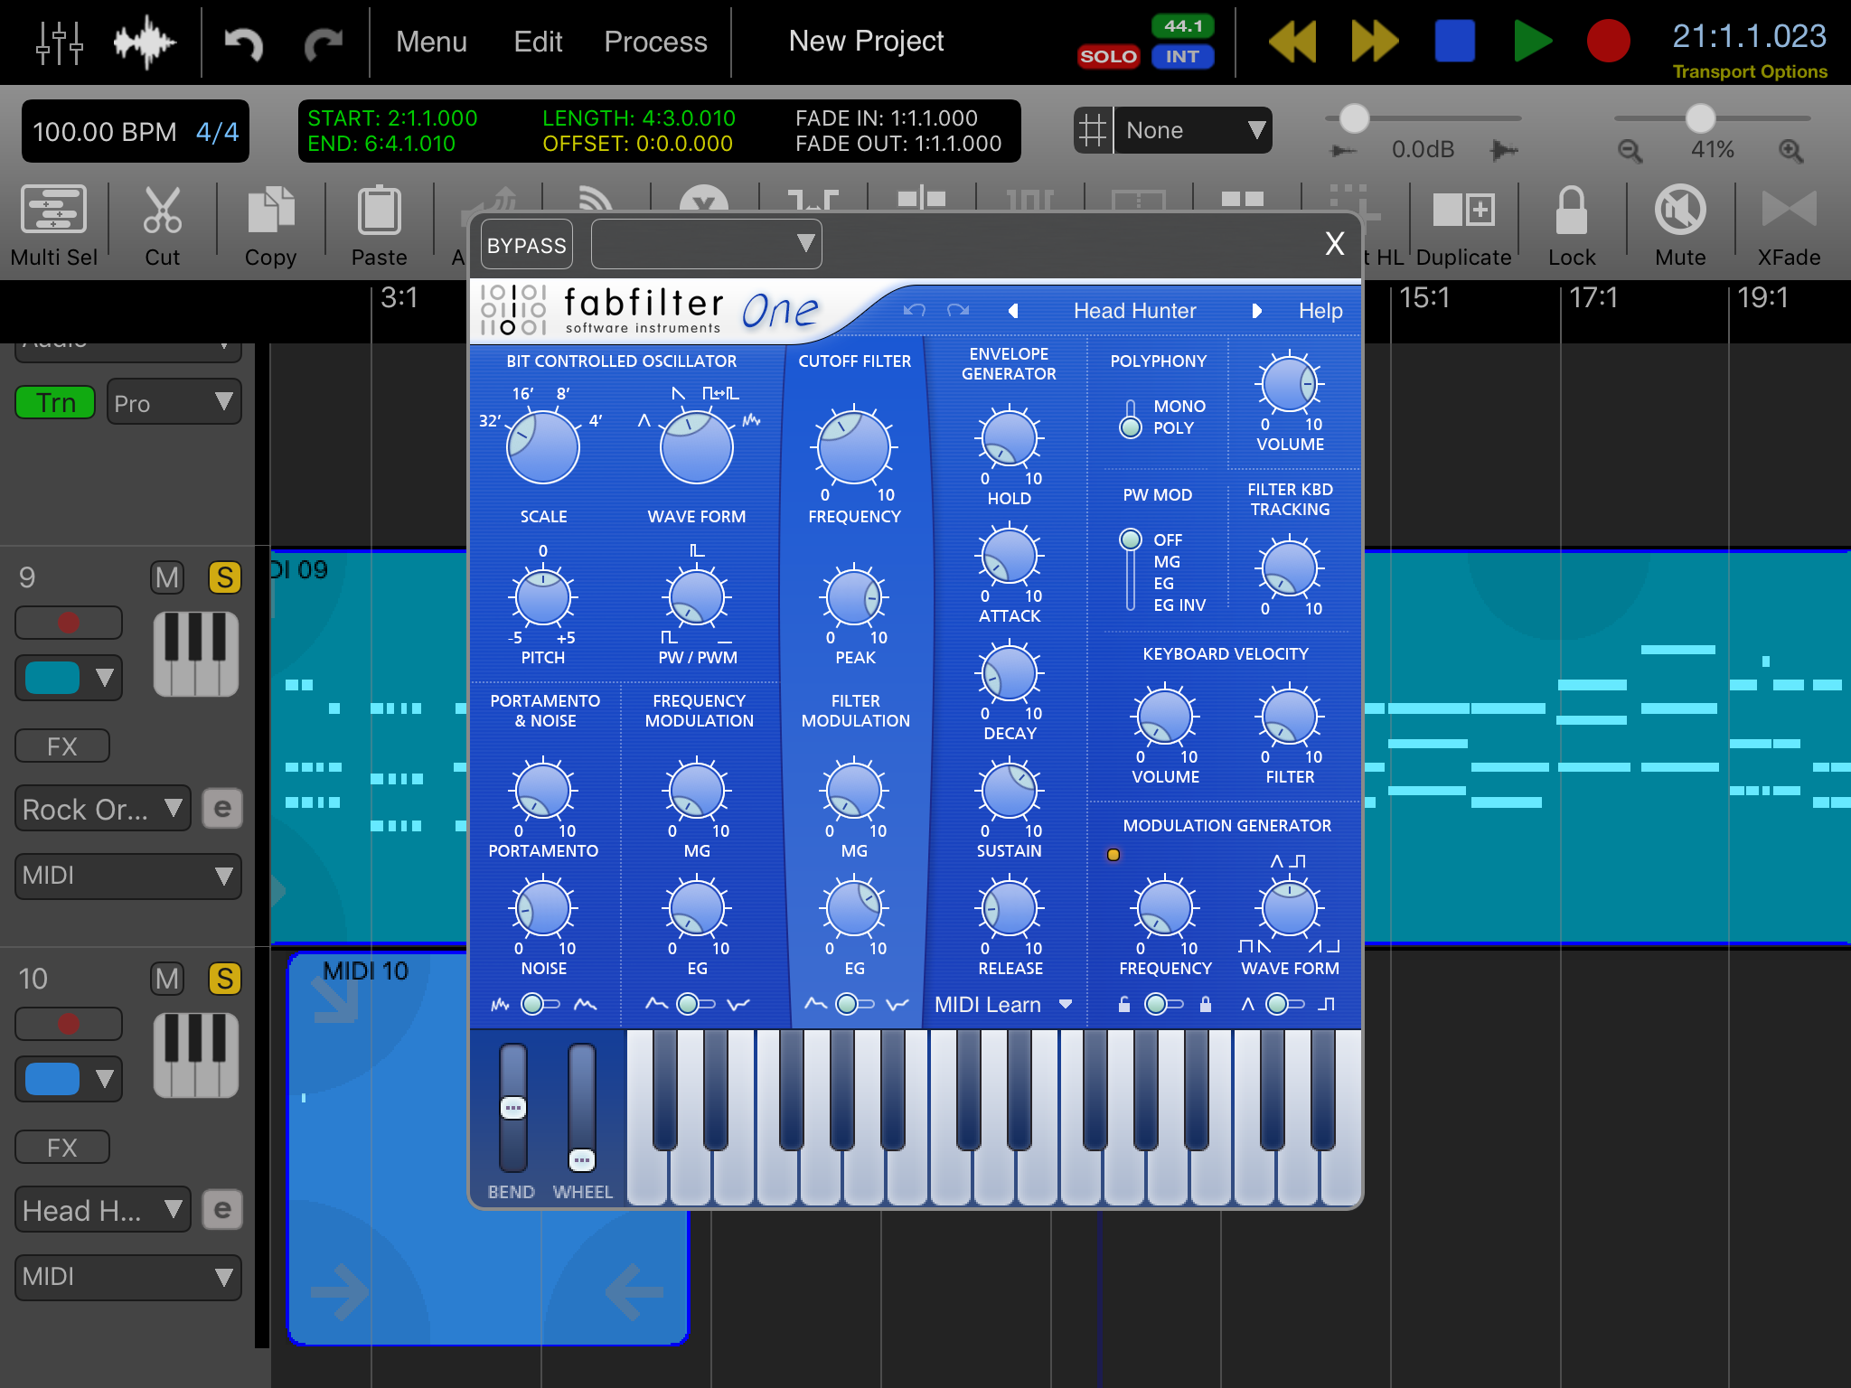Viewport: 1851px width, 1388px height.
Task: Click the 100.00 BPM tempo display
Action: pyautogui.click(x=105, y=132)
